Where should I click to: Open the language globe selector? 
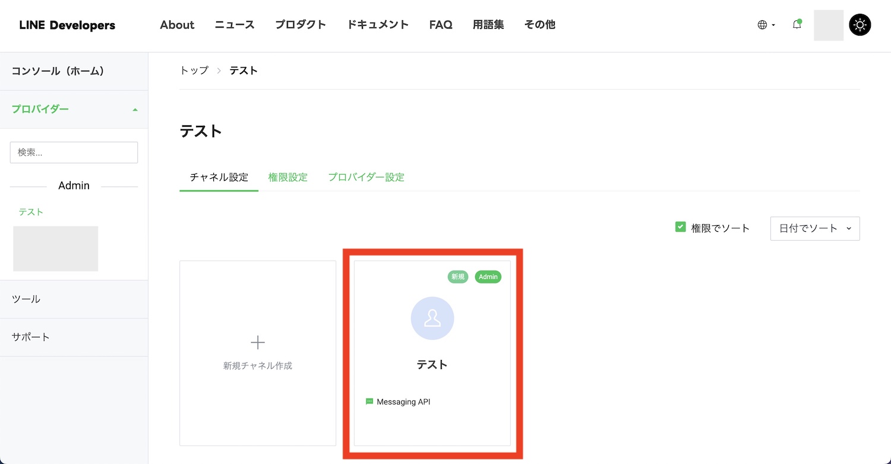click(x=766, y=25)
